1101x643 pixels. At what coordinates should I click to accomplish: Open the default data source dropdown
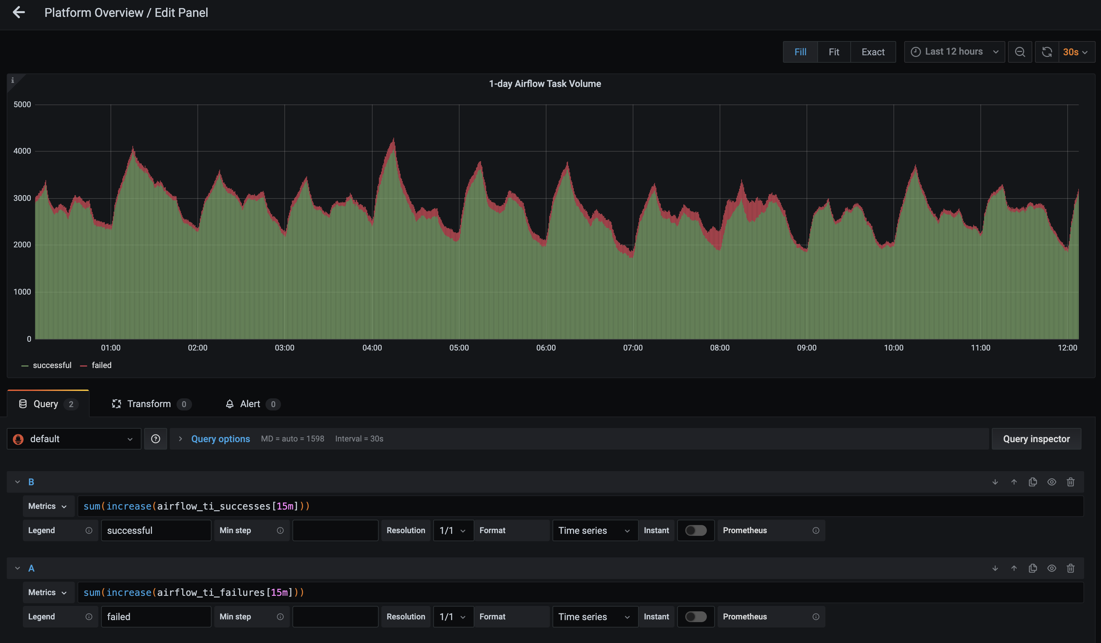[74, 439]
